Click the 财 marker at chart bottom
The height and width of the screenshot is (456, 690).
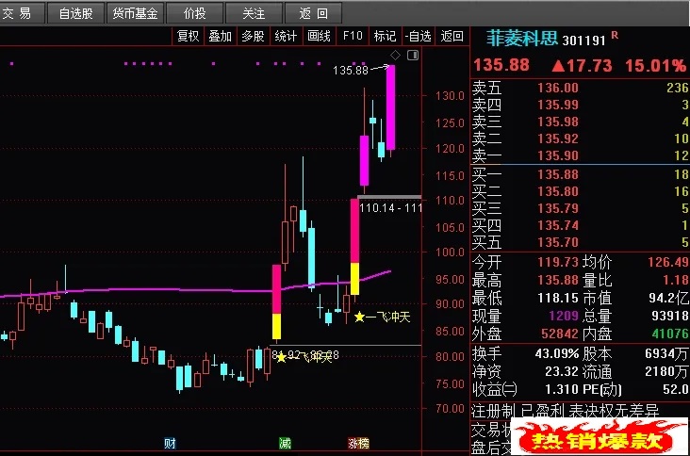click(x=170, y=443)
